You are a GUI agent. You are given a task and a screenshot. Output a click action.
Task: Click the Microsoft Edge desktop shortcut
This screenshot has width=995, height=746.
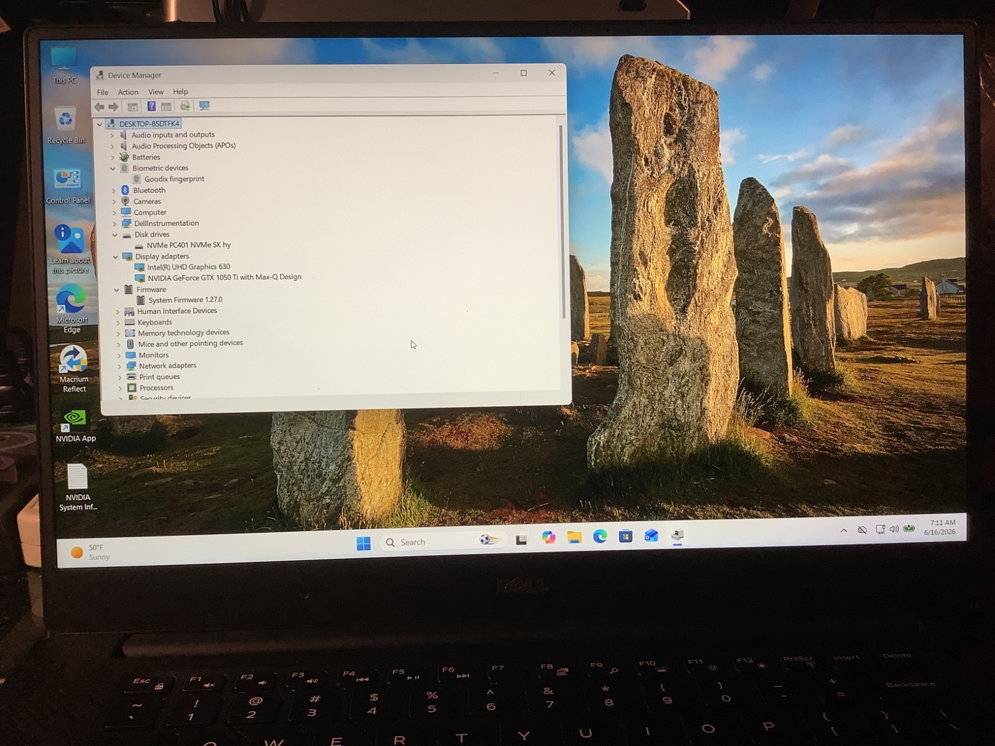[72, 309]
